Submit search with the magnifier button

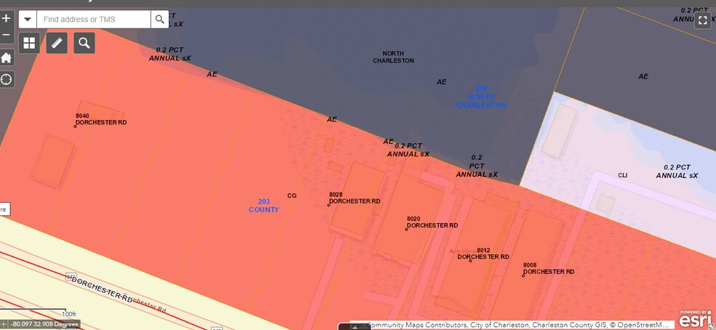tap(160, 19)
